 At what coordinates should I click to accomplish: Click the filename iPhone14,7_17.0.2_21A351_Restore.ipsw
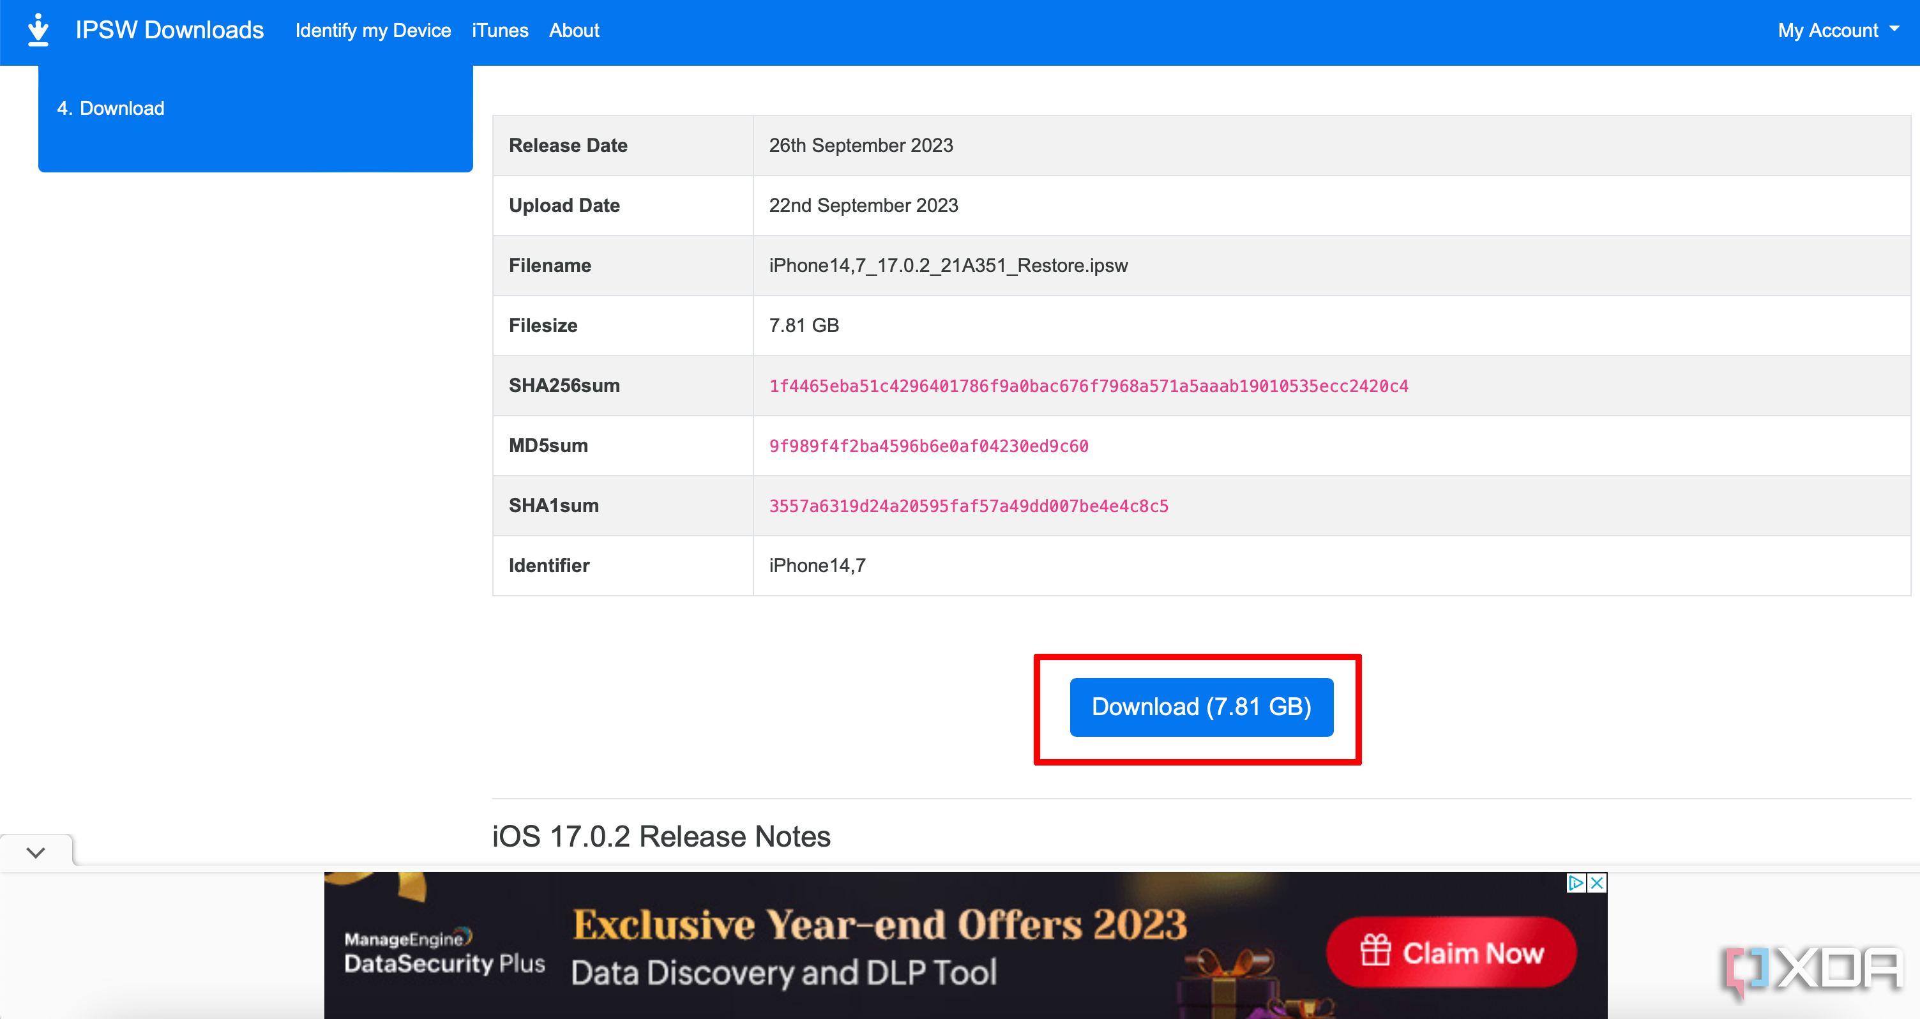pyautogui.click(x=948, y=266)
